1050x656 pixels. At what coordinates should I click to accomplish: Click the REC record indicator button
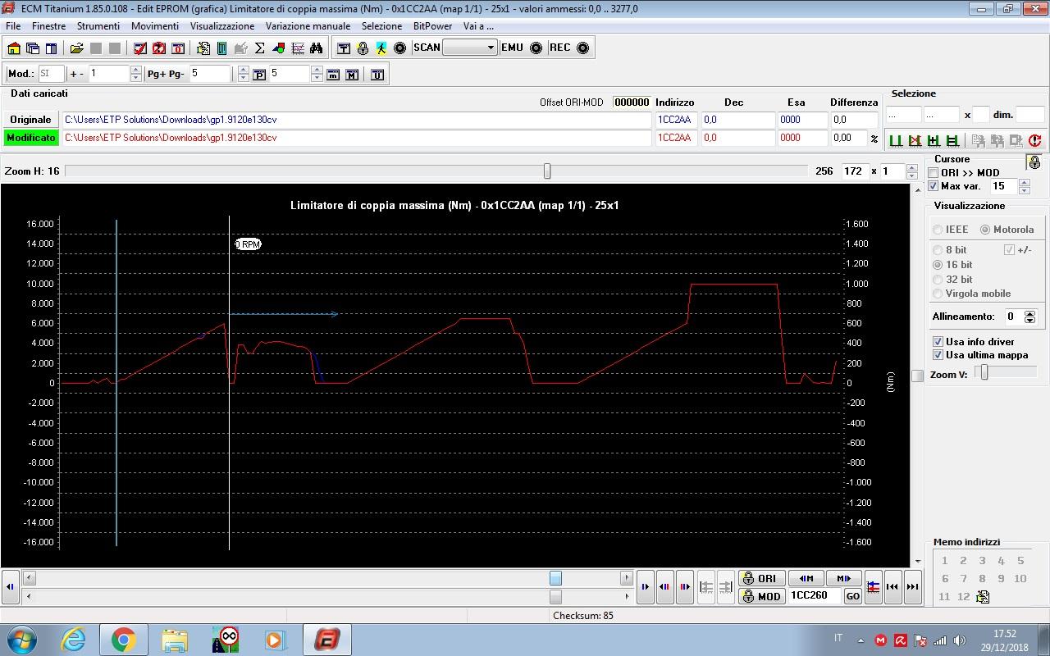click(x=582, y=48)
